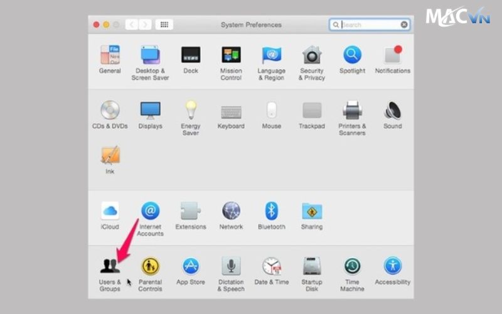Minimize window with yellow button

coord(106,24)
